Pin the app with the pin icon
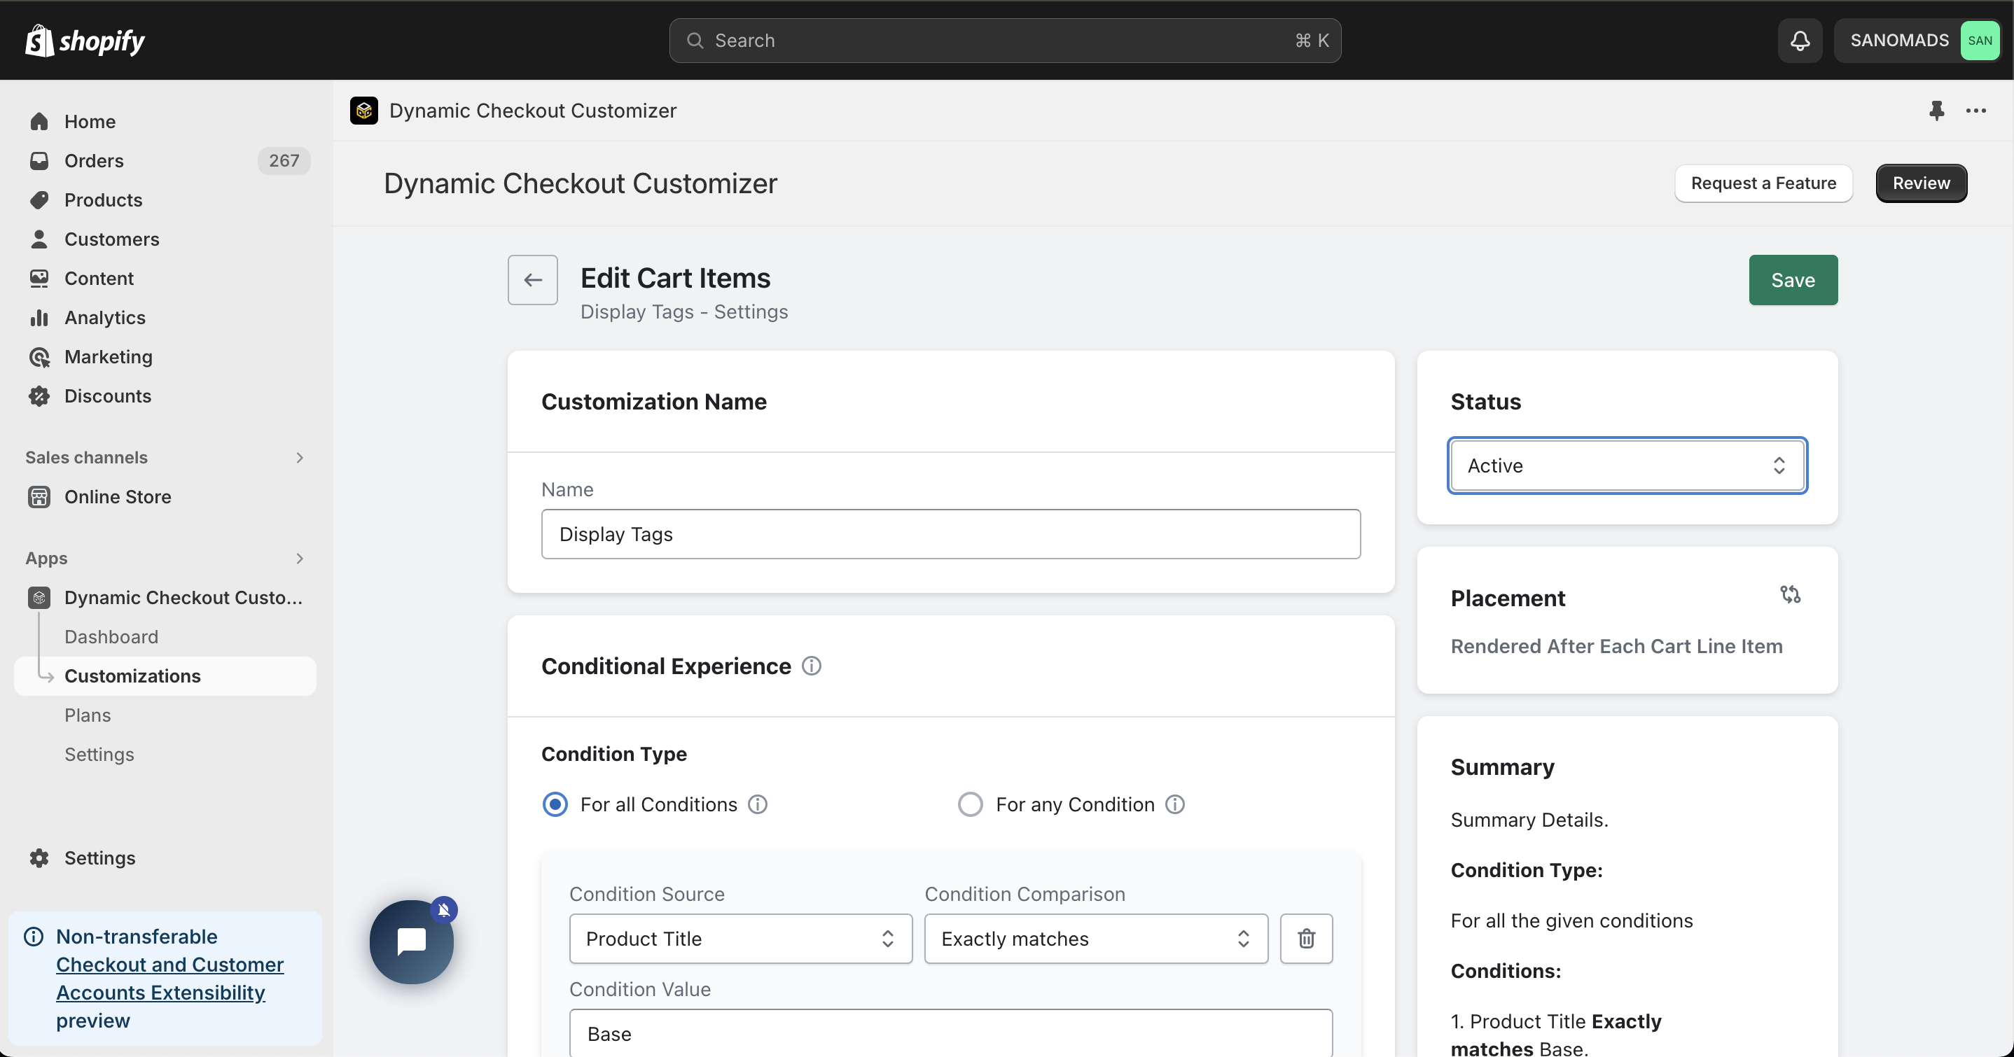 coord(1936,110)
